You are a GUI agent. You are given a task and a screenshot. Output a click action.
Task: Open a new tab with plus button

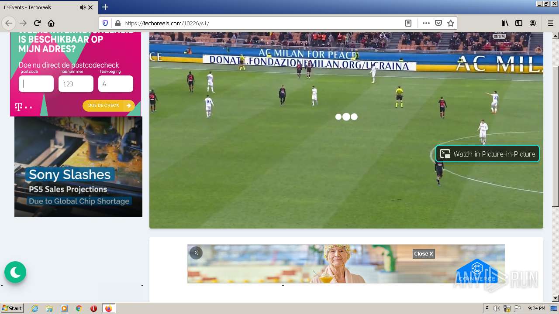tap(105, 7)
